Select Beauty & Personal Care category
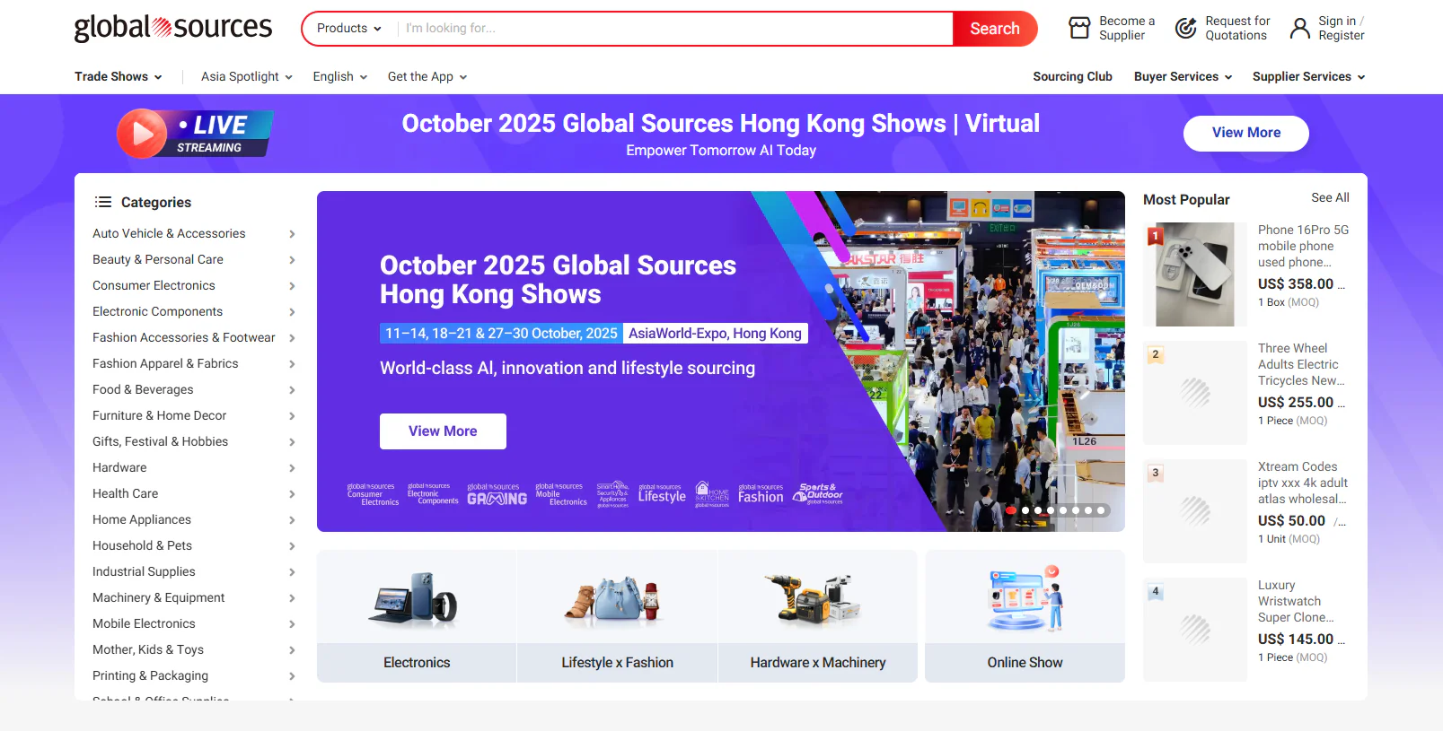 pyautogui.click(x=158, y=259)
